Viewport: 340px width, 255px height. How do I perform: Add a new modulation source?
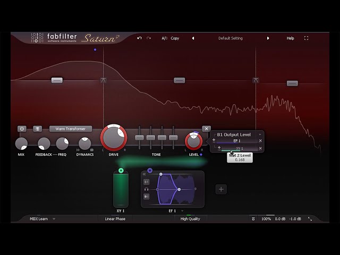221,189
